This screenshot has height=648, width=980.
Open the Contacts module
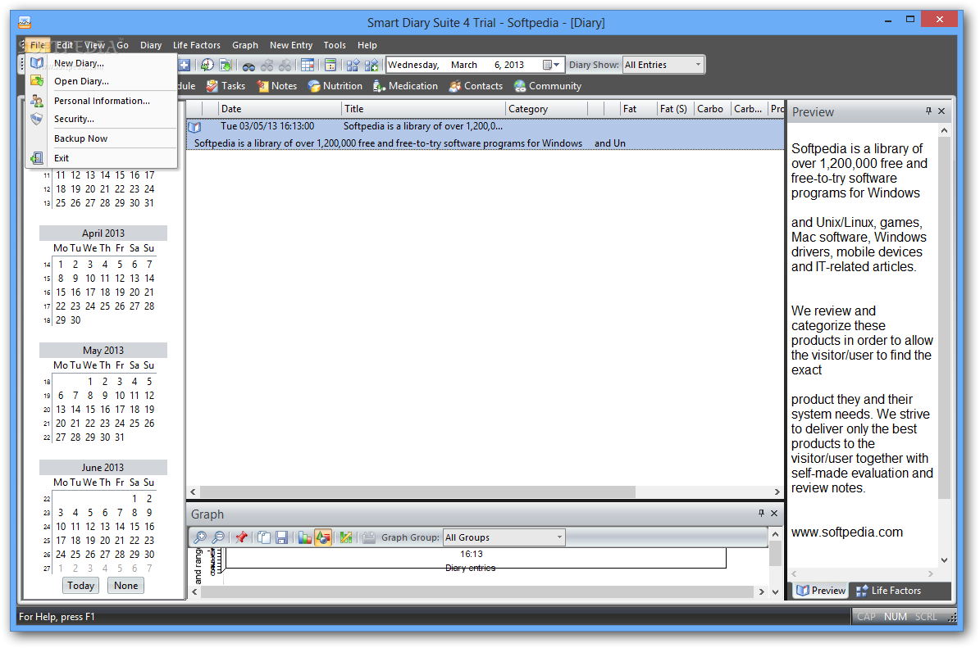[x=476, y=86]
